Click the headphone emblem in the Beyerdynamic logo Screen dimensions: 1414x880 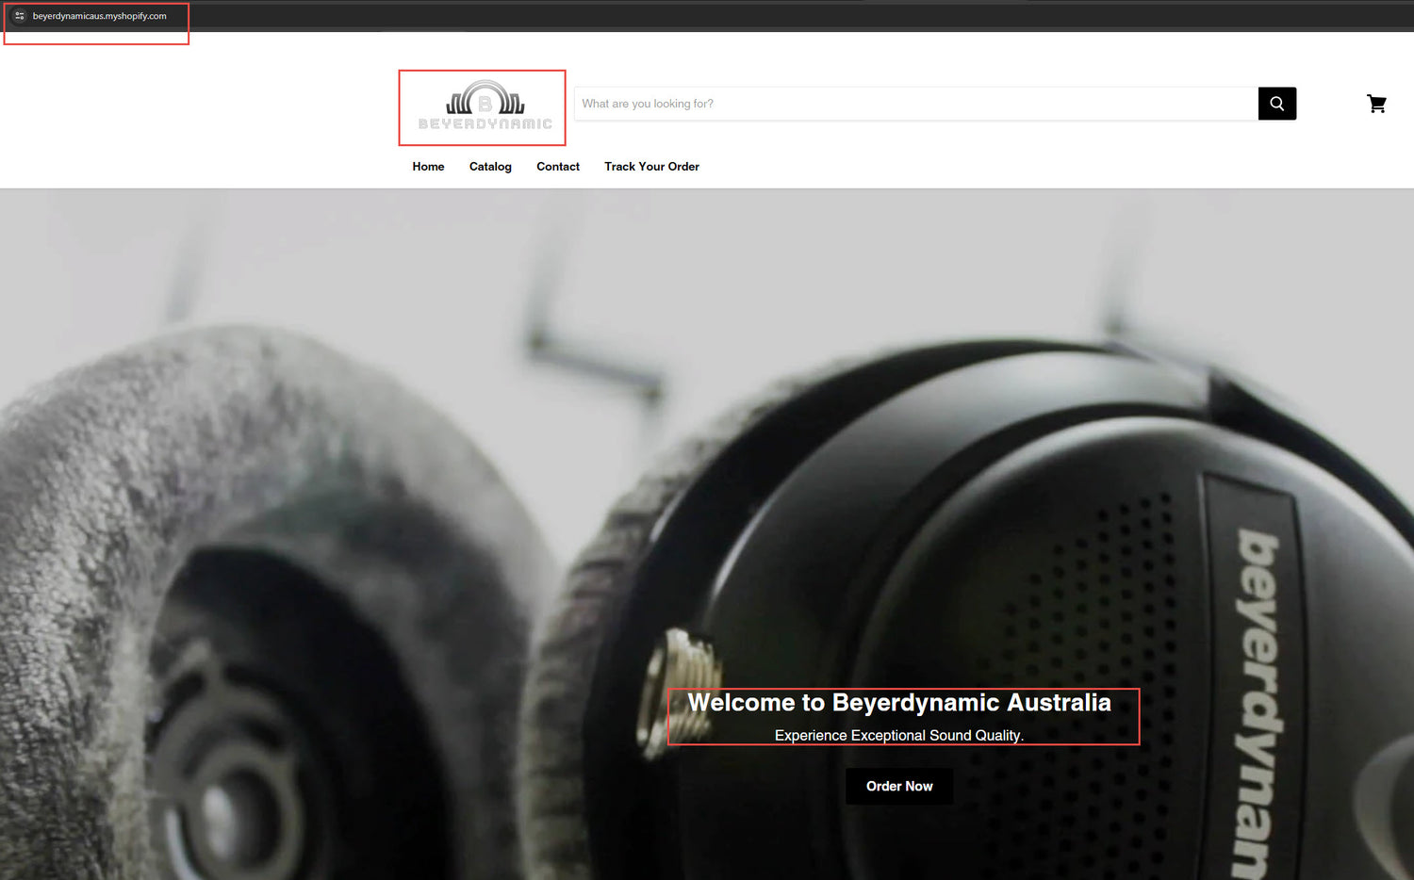coord(483,97)
